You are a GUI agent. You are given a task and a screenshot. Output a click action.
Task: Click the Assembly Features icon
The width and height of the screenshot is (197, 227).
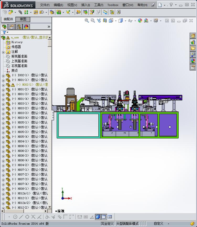point(59,12)
